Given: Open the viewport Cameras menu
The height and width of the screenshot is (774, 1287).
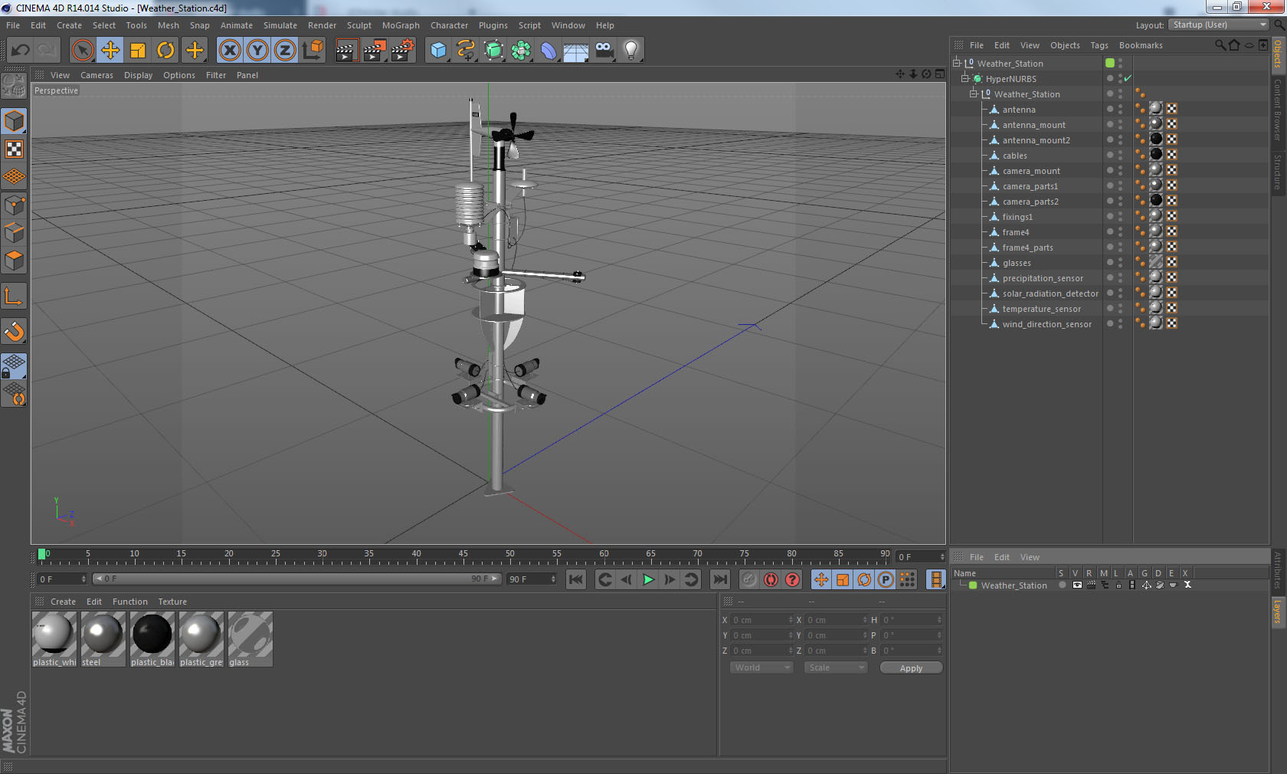Looking at the screenshot, I should (97, 75).
